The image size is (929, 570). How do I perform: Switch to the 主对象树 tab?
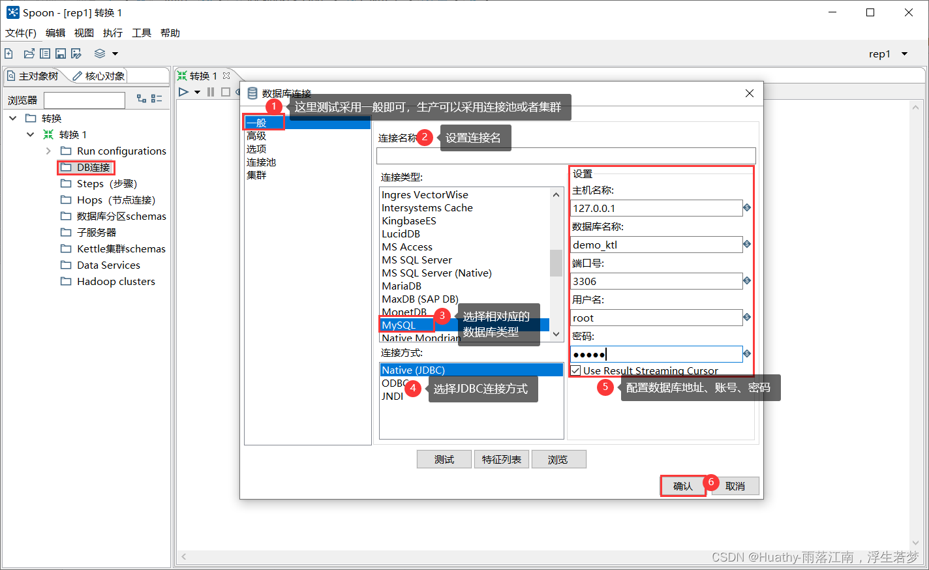click(33, 76)
